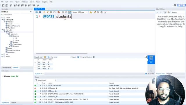Close the students 3 result tab

point(43,74)
